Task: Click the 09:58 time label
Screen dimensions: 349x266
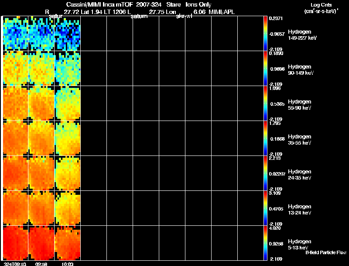Action: [41, 264]
